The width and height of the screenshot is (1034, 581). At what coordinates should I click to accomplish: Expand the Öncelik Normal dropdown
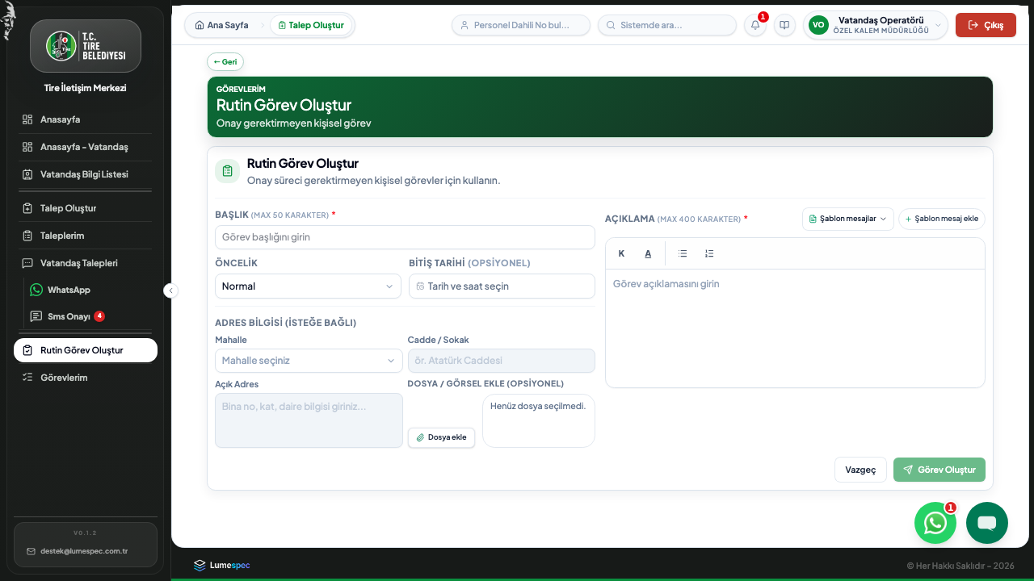[x=308, y=286]
